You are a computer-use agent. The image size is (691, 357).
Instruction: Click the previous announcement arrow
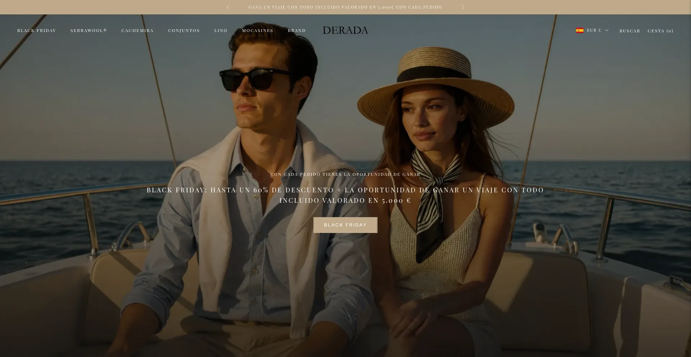228,7
